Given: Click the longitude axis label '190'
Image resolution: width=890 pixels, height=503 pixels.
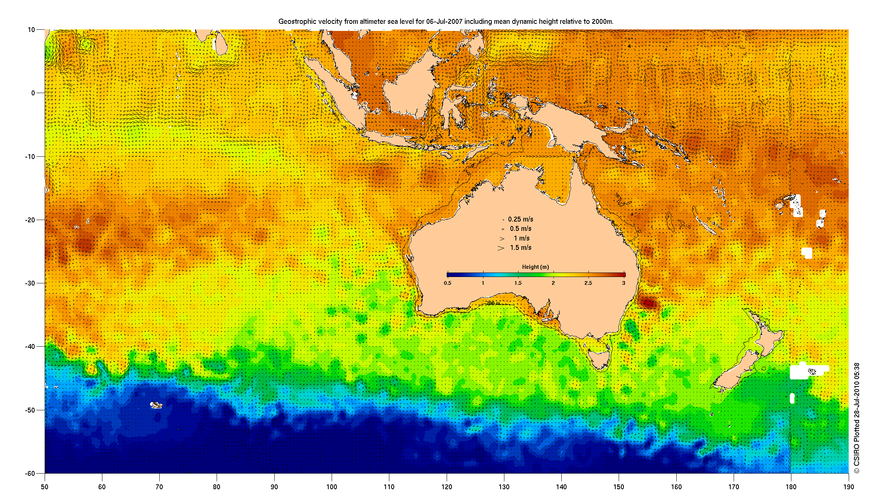Looking at the screenshot, I should (x=848, y=487).
